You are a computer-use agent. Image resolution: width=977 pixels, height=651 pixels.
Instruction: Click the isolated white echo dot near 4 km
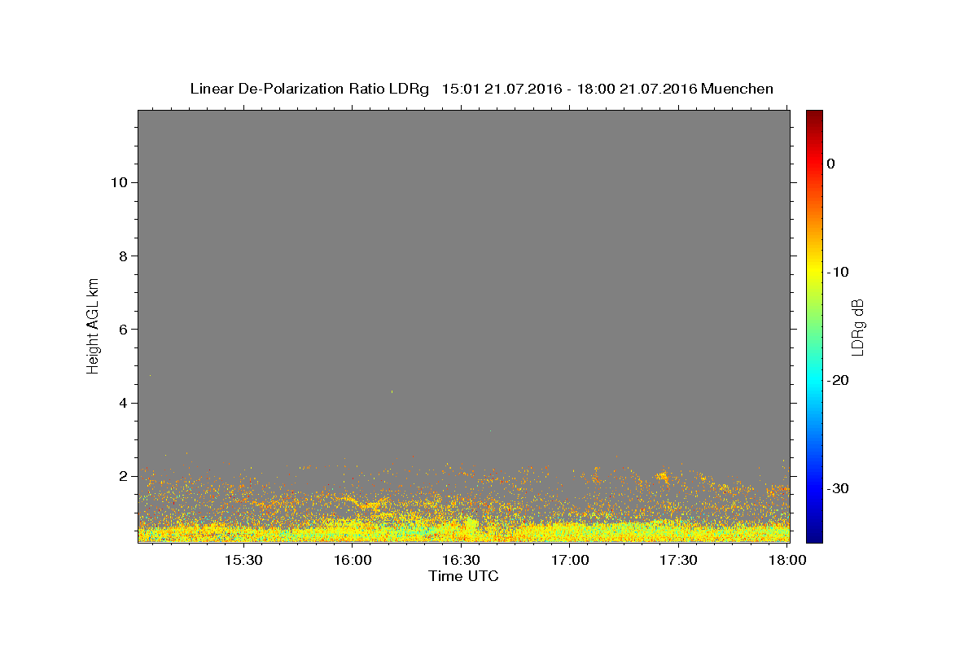click(x=392, y=391)
